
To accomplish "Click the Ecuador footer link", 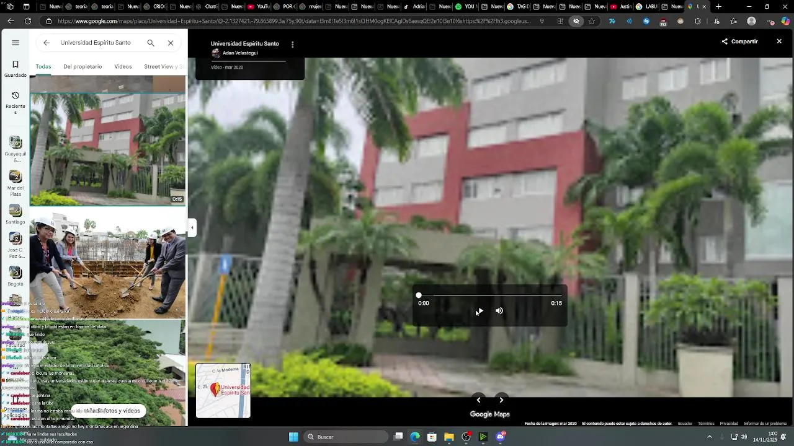I will point(685,424).
